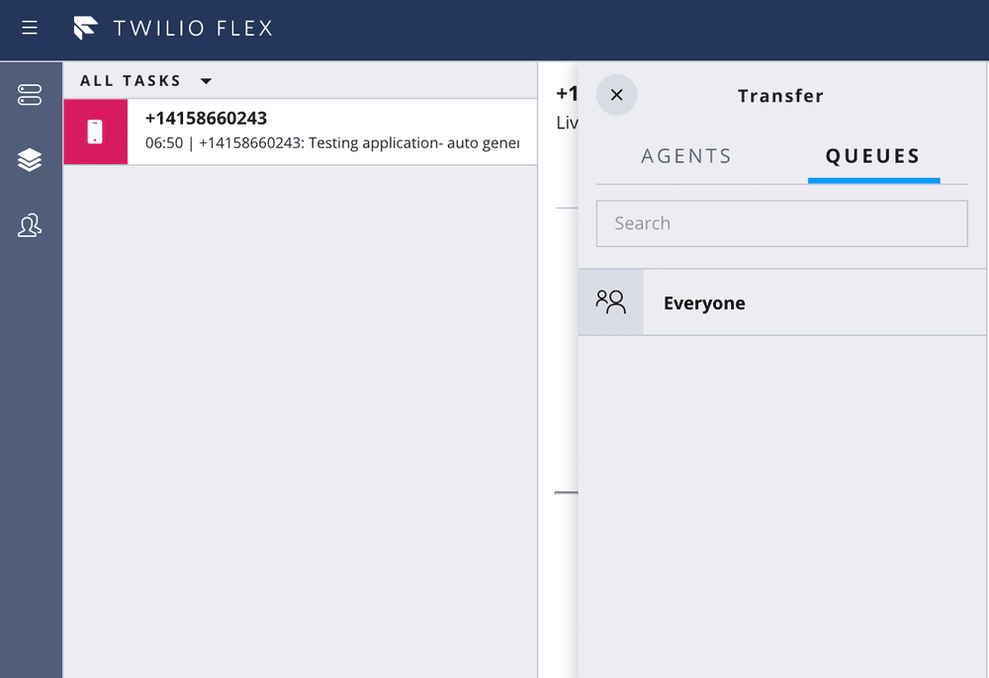Open the Transfer panel header
Viewport: 989px width, 678px height.
pyautogui.click(x=780, y=95)
